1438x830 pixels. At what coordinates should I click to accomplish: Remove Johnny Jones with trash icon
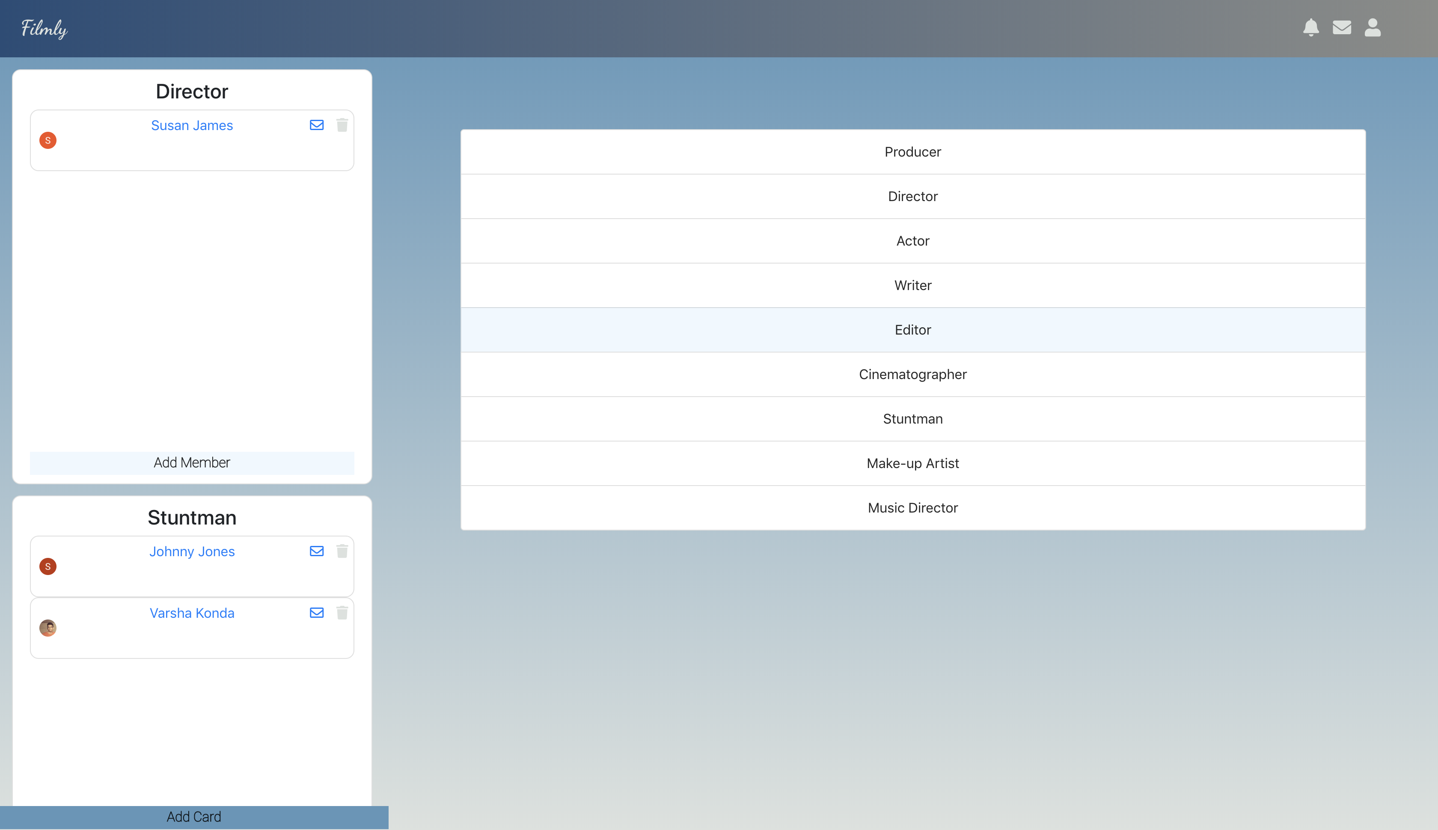(342, 551)
